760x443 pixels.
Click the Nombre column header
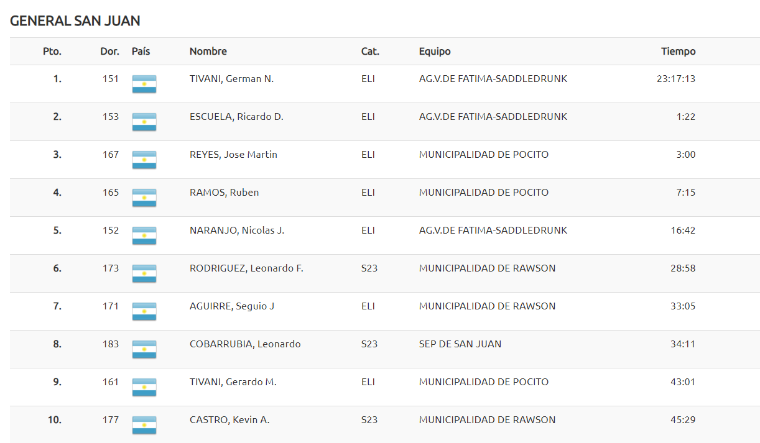click(x=208, y=52)
